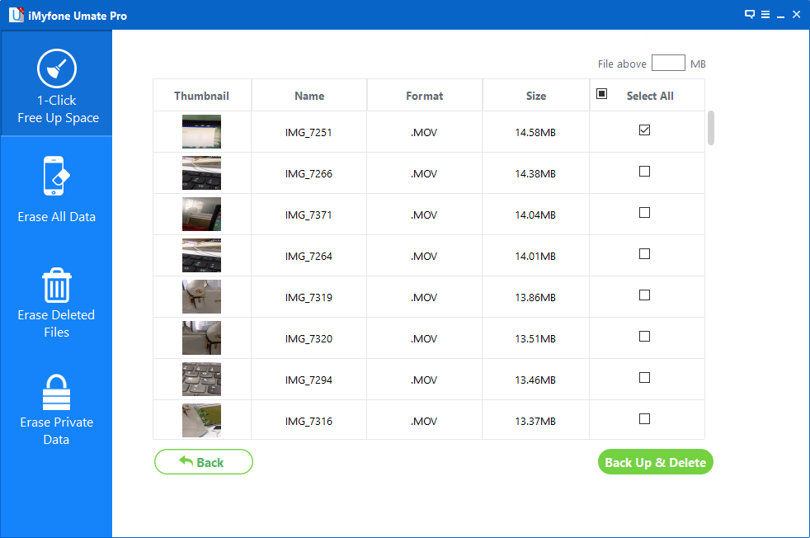Minimize the Umate Pro window
Image resolution: width=810 pixels, height=538 pixels.
point(781,16)
